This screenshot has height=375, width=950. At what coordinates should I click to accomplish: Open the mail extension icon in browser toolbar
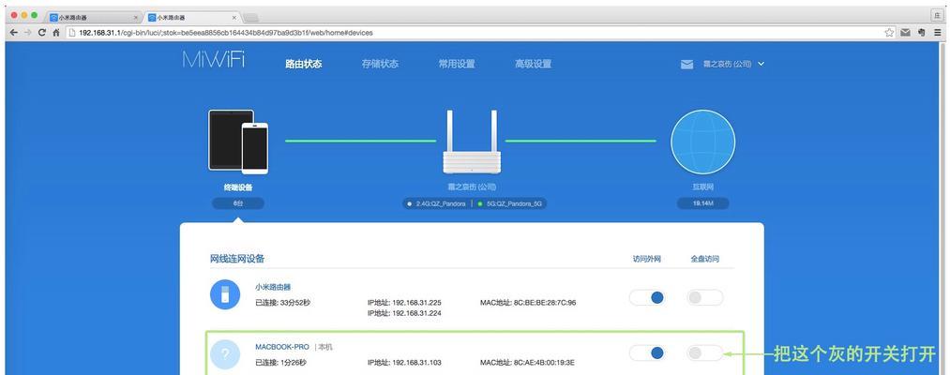click(905, 33)
